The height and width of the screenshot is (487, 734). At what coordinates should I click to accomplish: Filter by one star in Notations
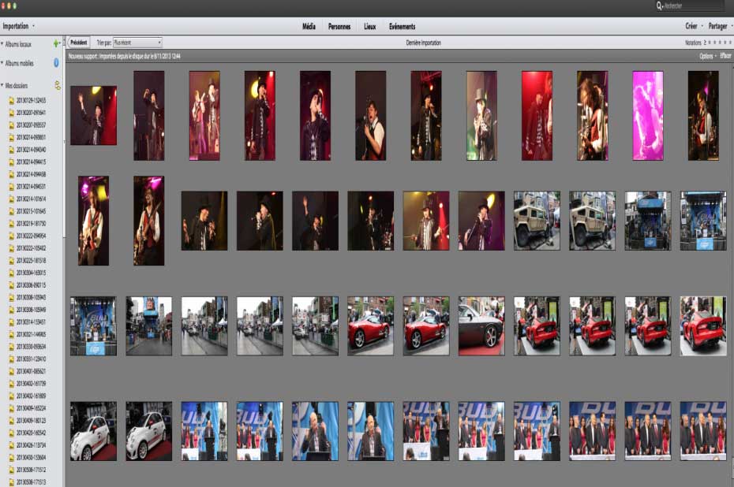click(710, 43)
